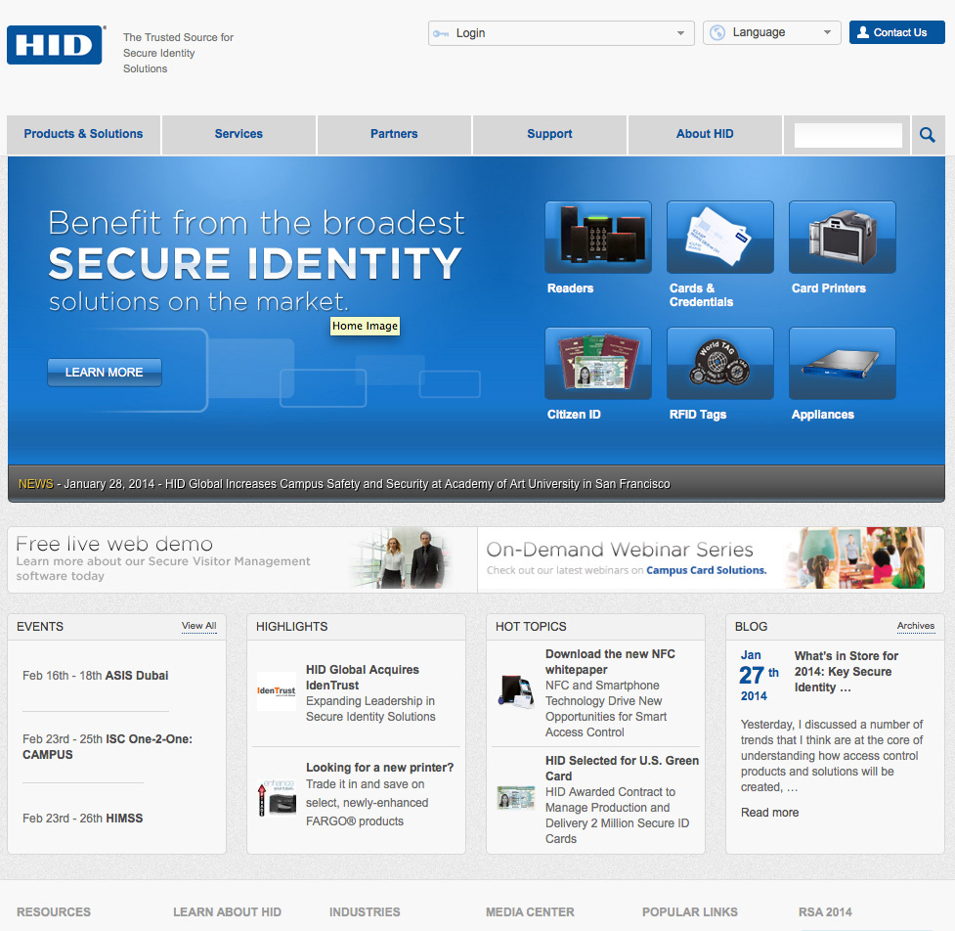Choose the Citizen ID tile

tap(597, 364)
